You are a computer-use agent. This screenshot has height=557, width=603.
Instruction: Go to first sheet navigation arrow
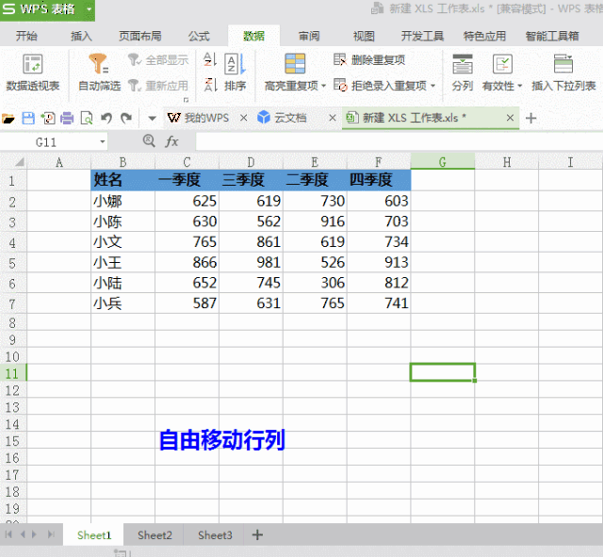(8, 534)
